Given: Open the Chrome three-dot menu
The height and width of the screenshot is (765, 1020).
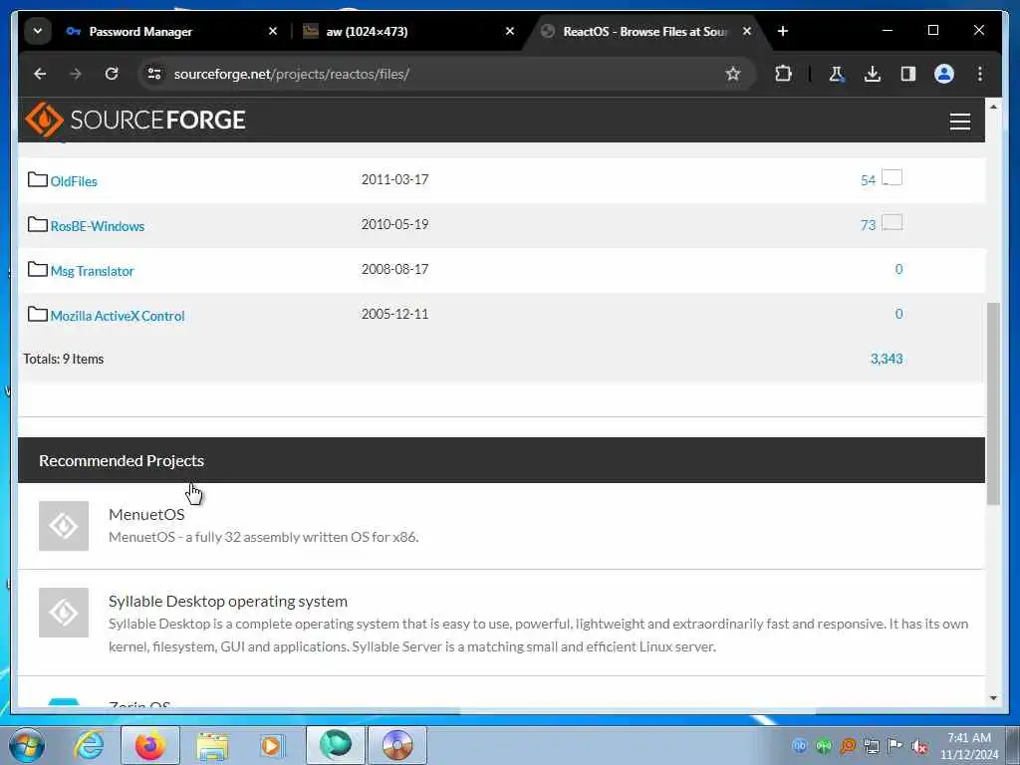Looking at the screenshot, I should pos(980,74).
